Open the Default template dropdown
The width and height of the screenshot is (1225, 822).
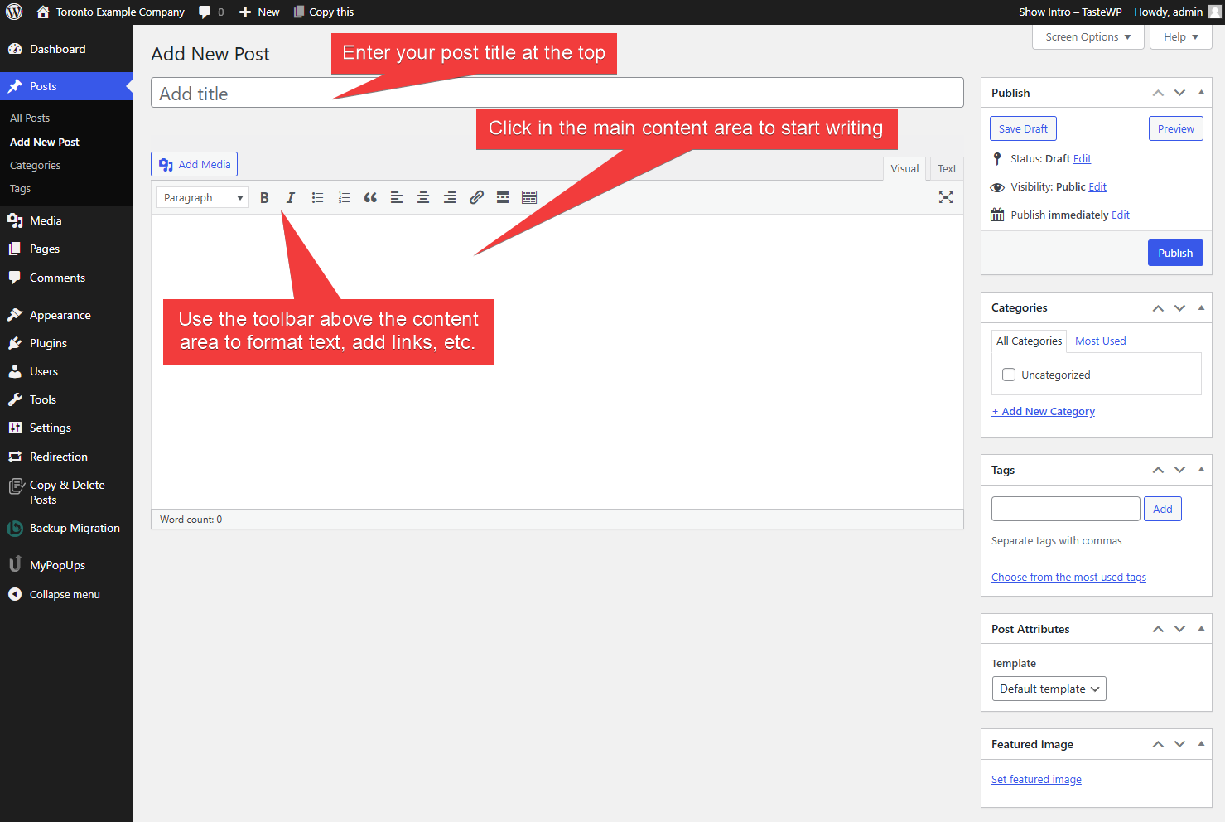tap(1049, 689)
